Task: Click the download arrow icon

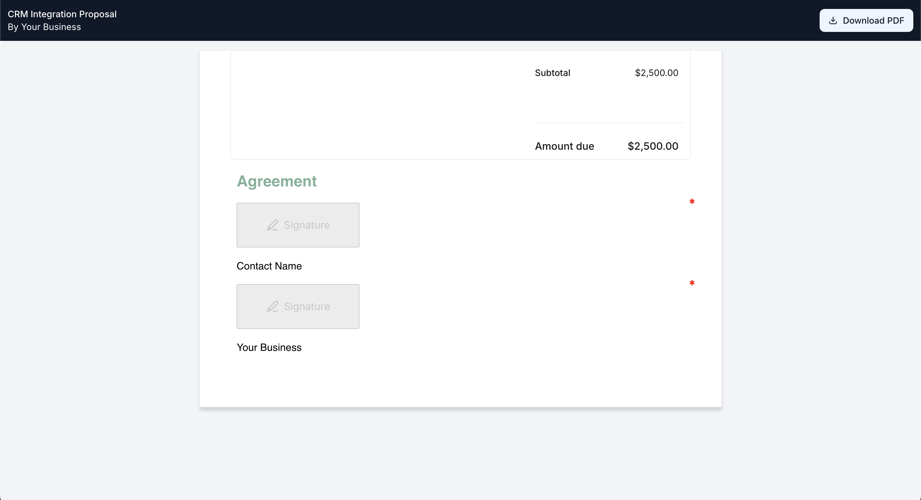Action: pos(833,20)
